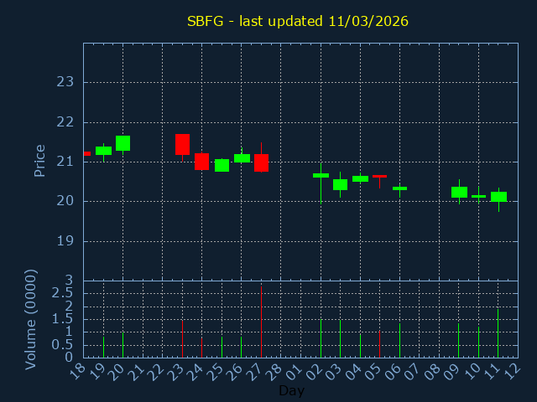Click the green candlestick on day 20
Screen dimensions: 537x402
point(123,143)
